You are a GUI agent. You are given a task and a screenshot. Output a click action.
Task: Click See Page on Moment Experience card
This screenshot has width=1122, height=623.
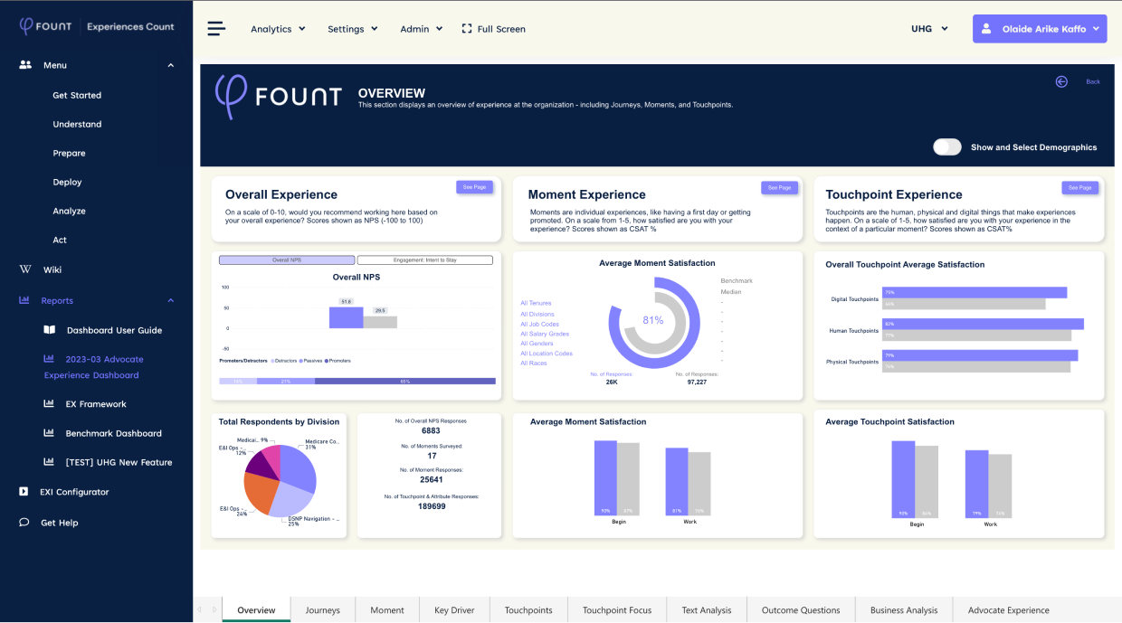pyautogui.click(x=779, y=188)
